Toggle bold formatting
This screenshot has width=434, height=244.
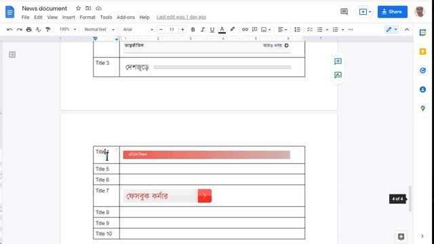193,29
